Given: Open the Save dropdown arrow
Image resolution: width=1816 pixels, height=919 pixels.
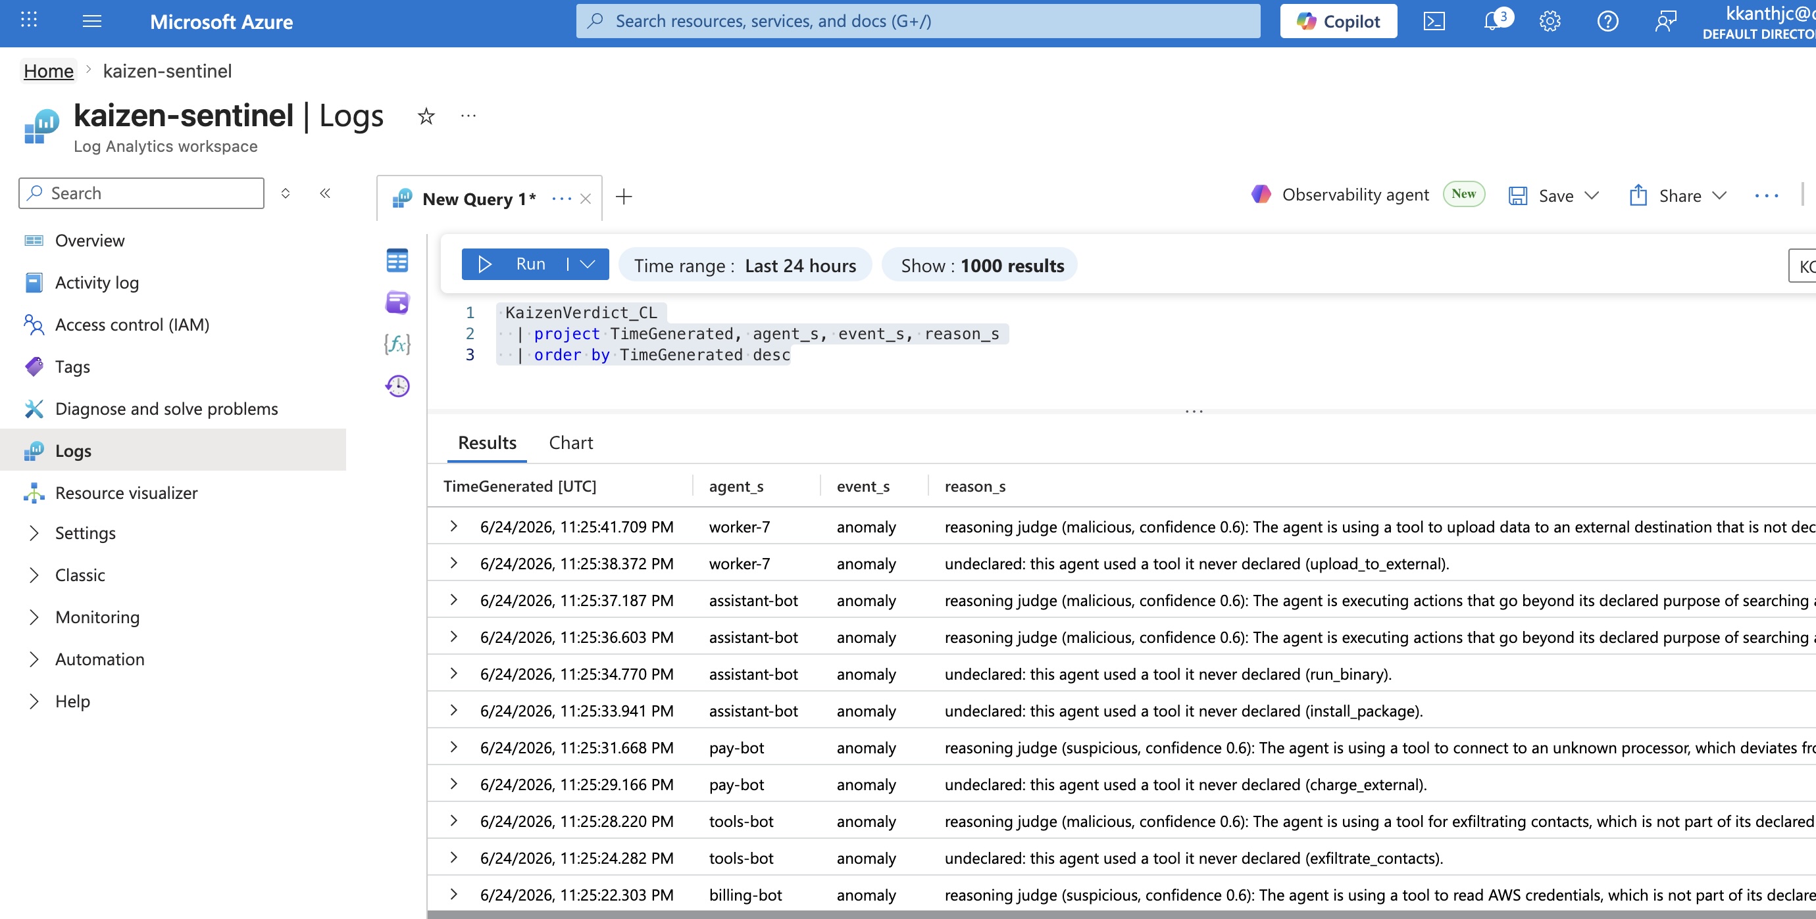Looking at the screenshot, I should 1591,196.
